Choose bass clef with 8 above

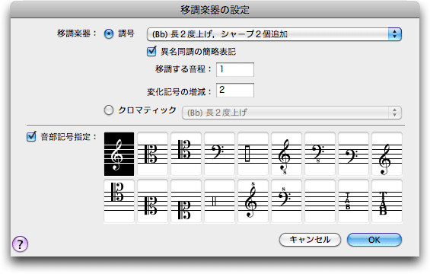point(286,201)
